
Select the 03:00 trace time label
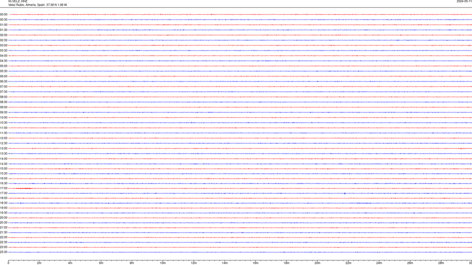(3, 45)
